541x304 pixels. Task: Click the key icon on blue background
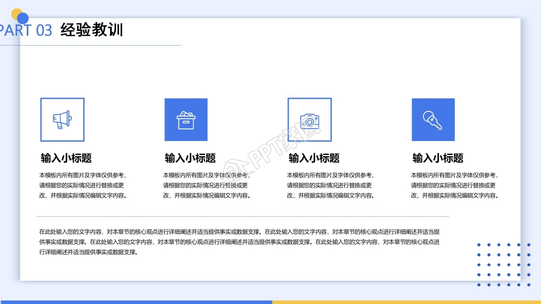pyautogui.click(x=433, y=119)
